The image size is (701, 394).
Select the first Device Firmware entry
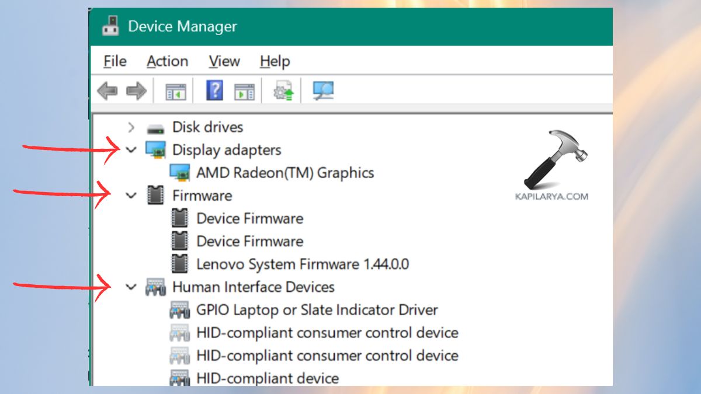point(249,218)
